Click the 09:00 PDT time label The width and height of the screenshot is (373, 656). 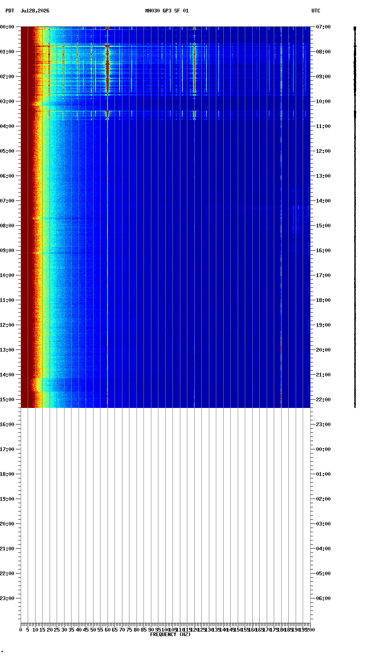click(x=7, y=251)
